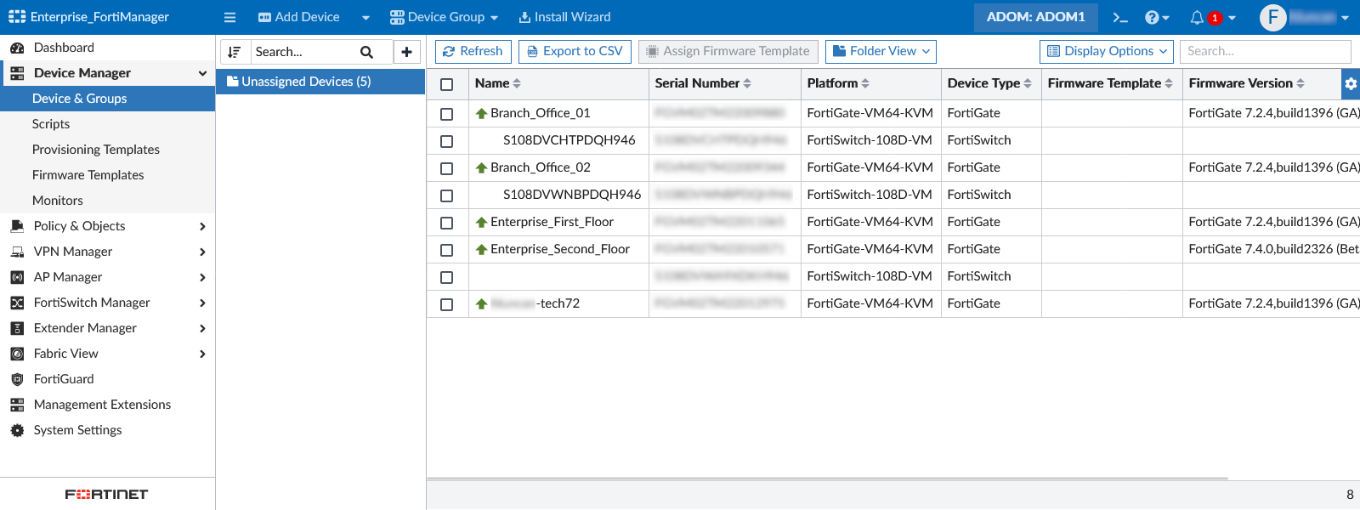
Task: Open the Folder View dropdown
Action: click(x=880, y=51)
